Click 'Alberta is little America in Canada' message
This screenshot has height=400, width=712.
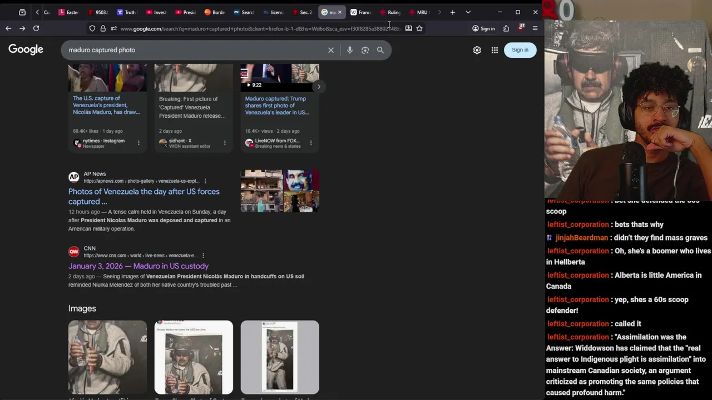(x=624, y=281)
